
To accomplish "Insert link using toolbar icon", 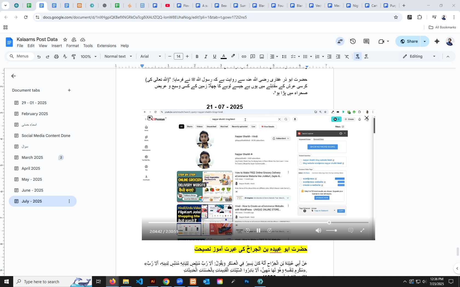I will 244,57.
